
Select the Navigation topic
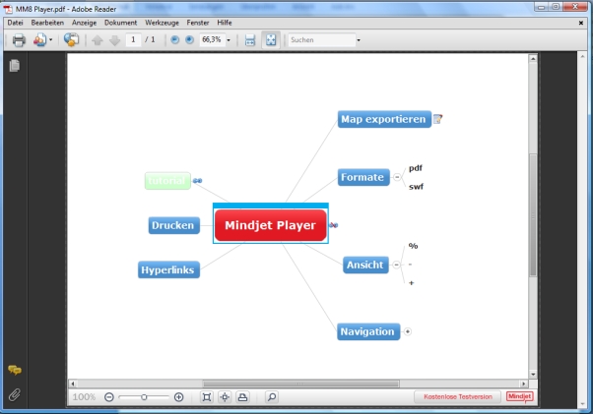(x=368, y=331)
